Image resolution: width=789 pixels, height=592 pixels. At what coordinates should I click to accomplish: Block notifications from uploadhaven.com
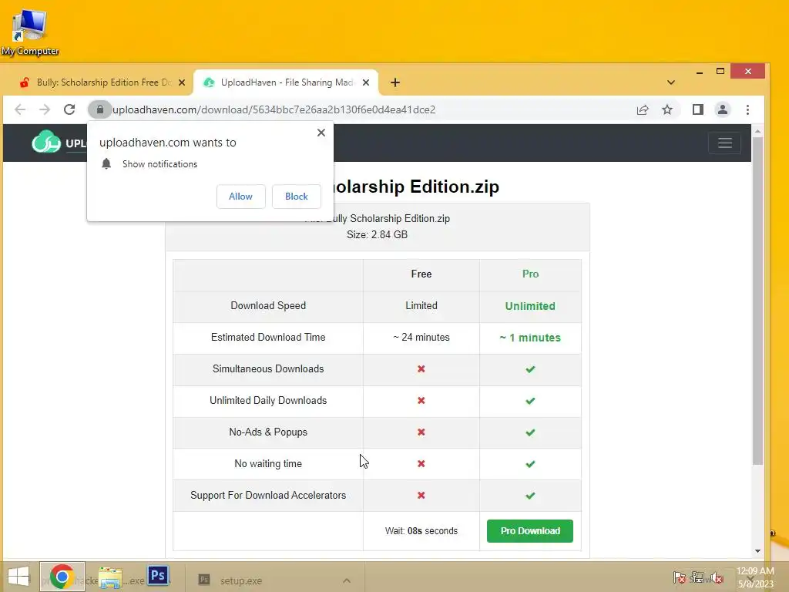297,197
